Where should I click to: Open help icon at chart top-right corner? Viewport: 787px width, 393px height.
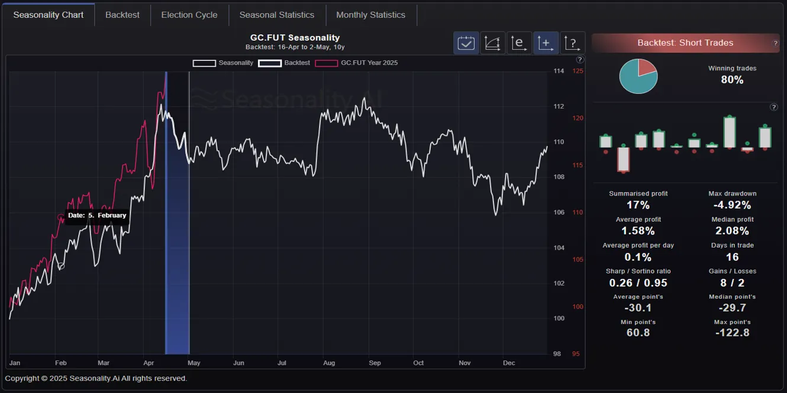coord(580,60)
